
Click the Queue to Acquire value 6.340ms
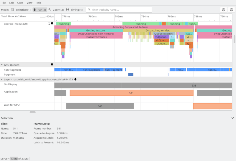(62, 133)
